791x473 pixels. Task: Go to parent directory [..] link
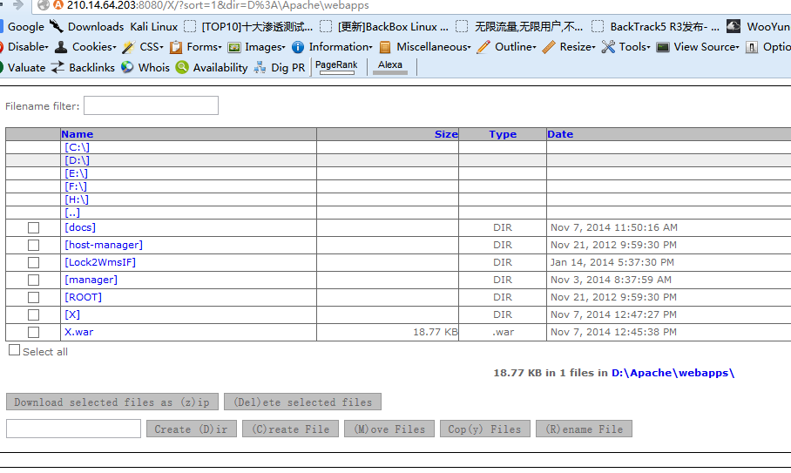[72, 213]
